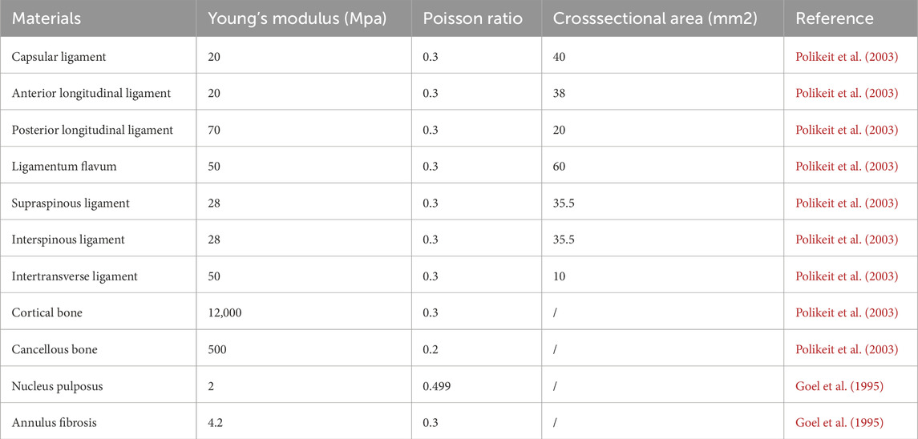Open Polikeit reference for Capsular ligament

[846, 57]
